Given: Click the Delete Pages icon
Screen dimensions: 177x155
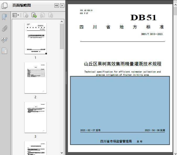Looking at the screenshot, I should click(26, 16).
